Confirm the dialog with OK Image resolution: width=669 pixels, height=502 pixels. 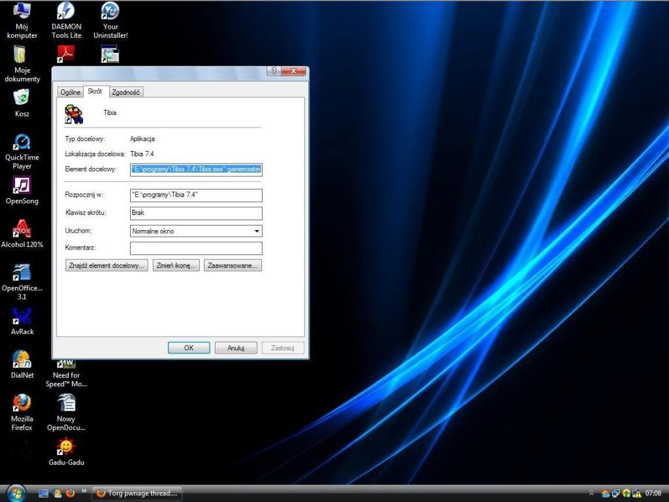(x=189, y=348)
